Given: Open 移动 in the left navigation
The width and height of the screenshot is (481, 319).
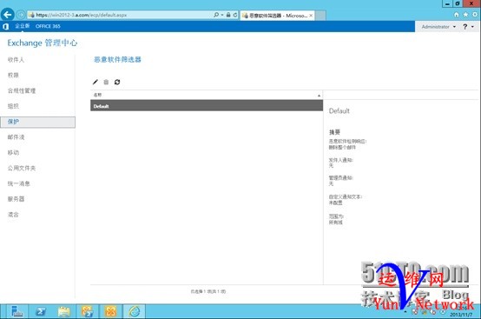Looking at the screenshot, I should click(13, 152).
